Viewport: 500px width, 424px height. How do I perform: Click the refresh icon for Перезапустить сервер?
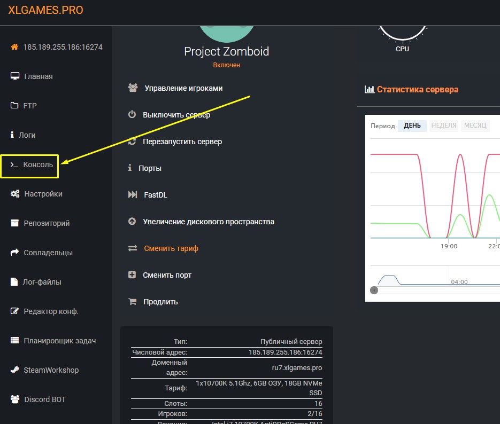(132, 141)
